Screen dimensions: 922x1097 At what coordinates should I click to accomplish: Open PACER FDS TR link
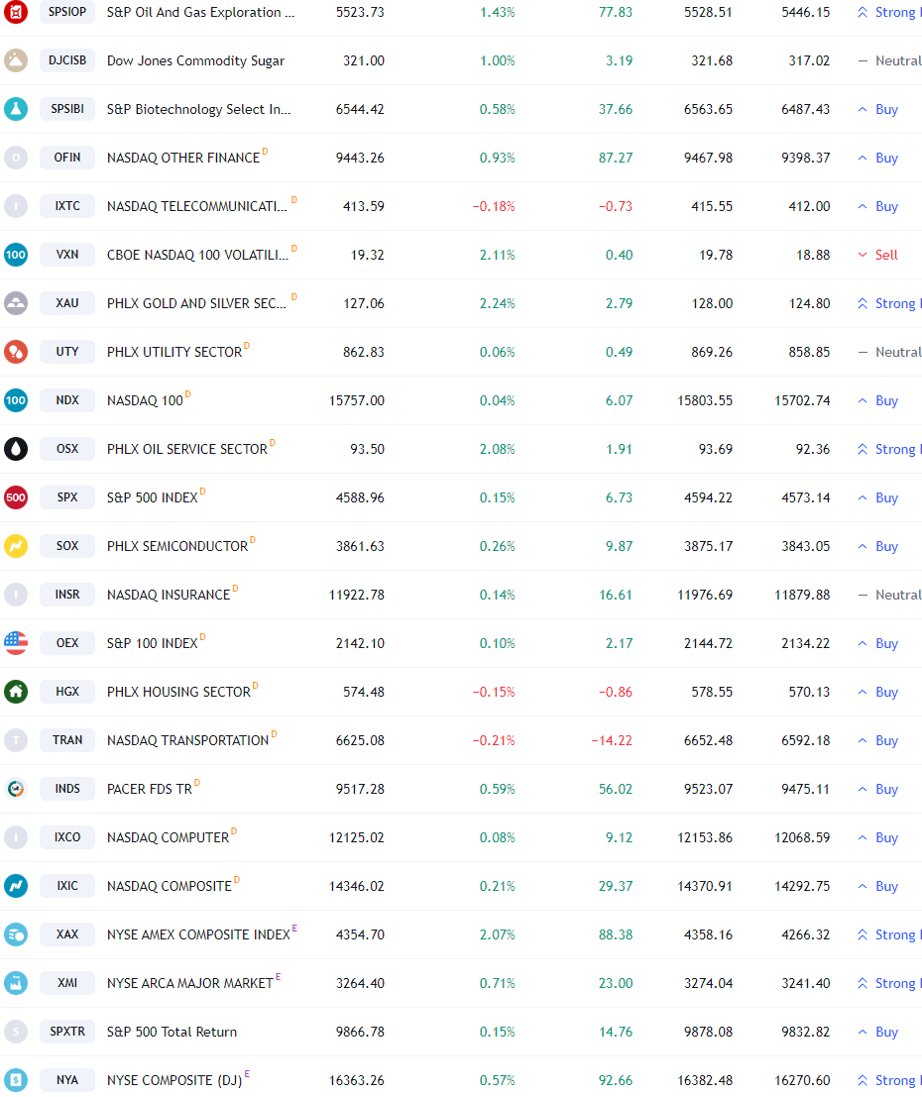(x=149, y=789)
